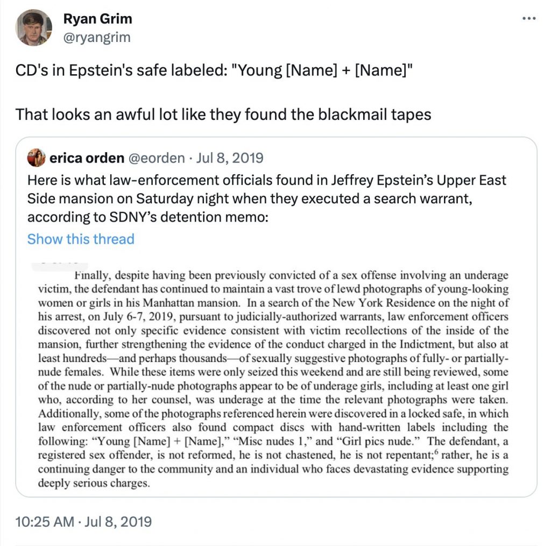The image size is (551, 546).
Task: Open the tweet's three-dot more options menu
Action: pyautogui.click(x=529, y=18)
